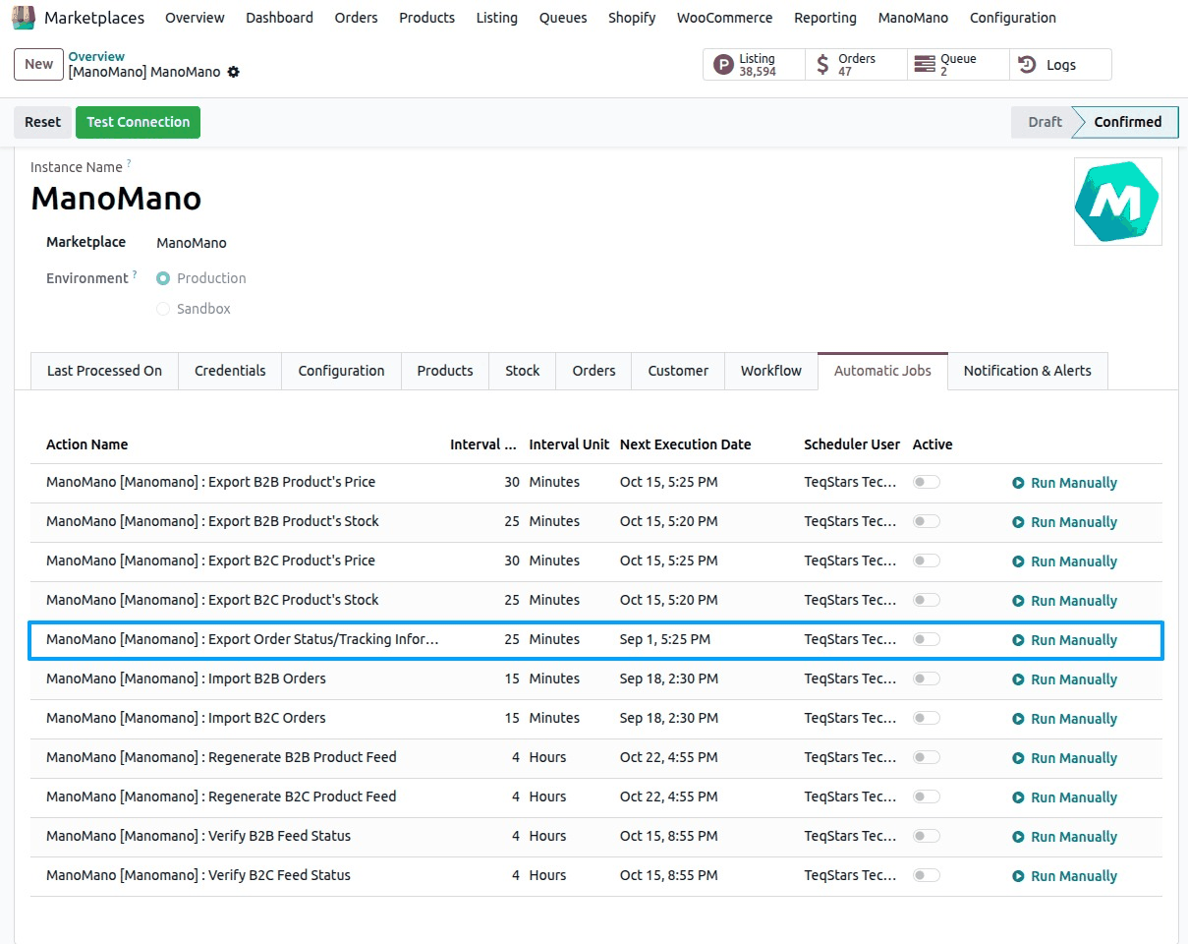This screenshot has height=944, width=1188.
Task: Click the ManoMano instance logo image
Action: pyautogui.click(x=1117, y=202)
